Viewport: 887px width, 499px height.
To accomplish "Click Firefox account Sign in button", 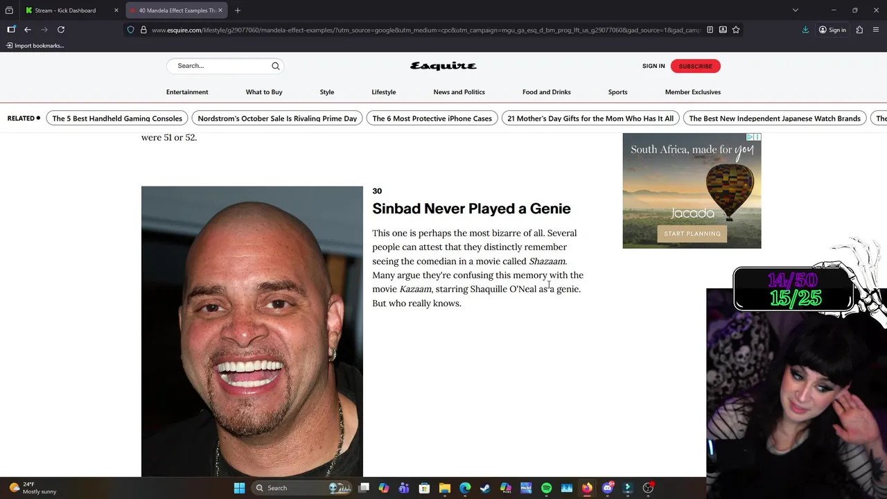I will [832, 30].
